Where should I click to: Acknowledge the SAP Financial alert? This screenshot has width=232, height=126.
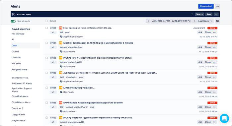(x=200, y=107)
